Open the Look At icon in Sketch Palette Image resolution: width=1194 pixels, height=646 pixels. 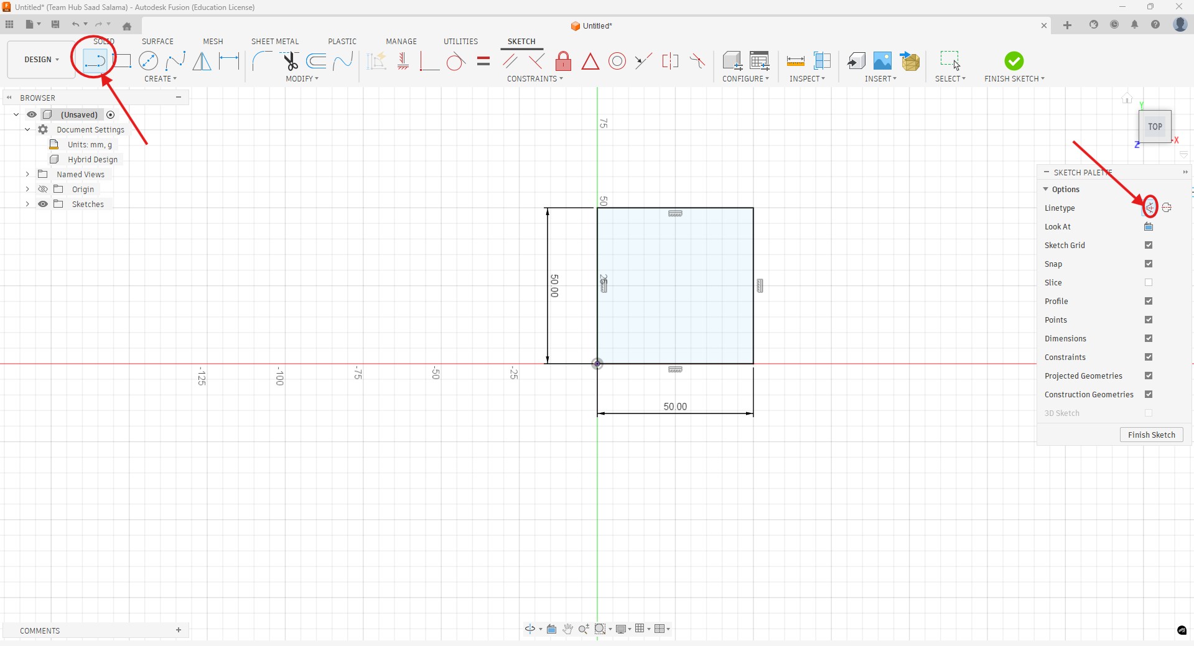click(1149, 226)
